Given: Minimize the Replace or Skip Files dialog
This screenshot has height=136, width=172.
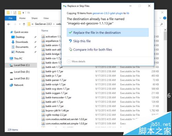Looking at the screenshot, I should (130, 6).
